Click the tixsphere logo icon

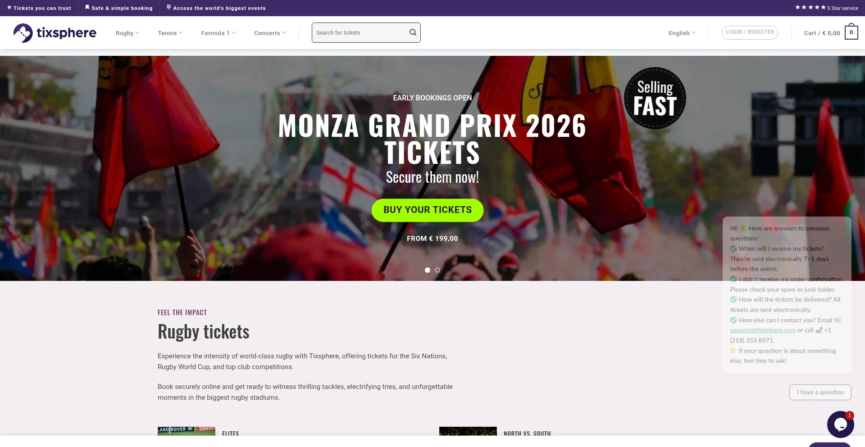tap(23, 33)
